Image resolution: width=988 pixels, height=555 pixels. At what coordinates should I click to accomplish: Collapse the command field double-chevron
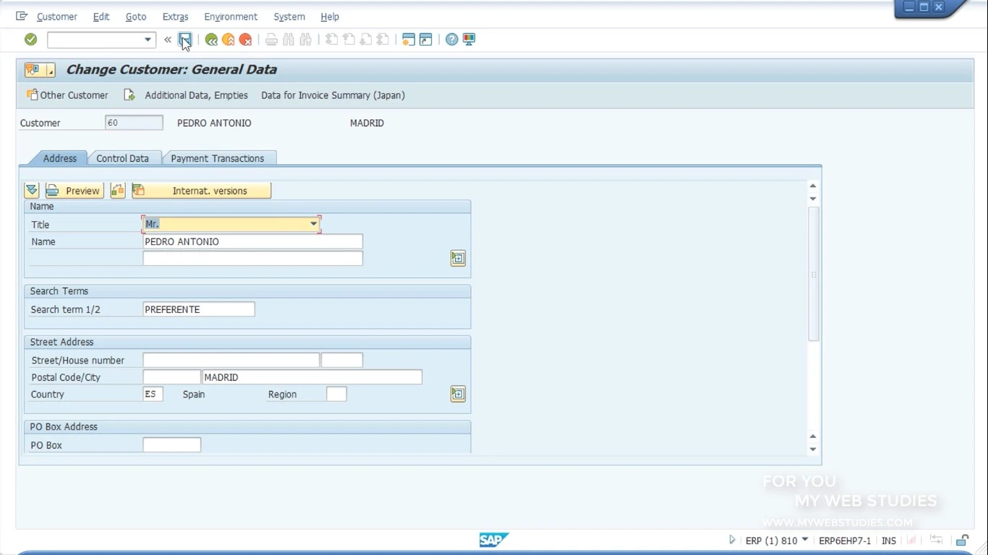(x=168, y=40)
